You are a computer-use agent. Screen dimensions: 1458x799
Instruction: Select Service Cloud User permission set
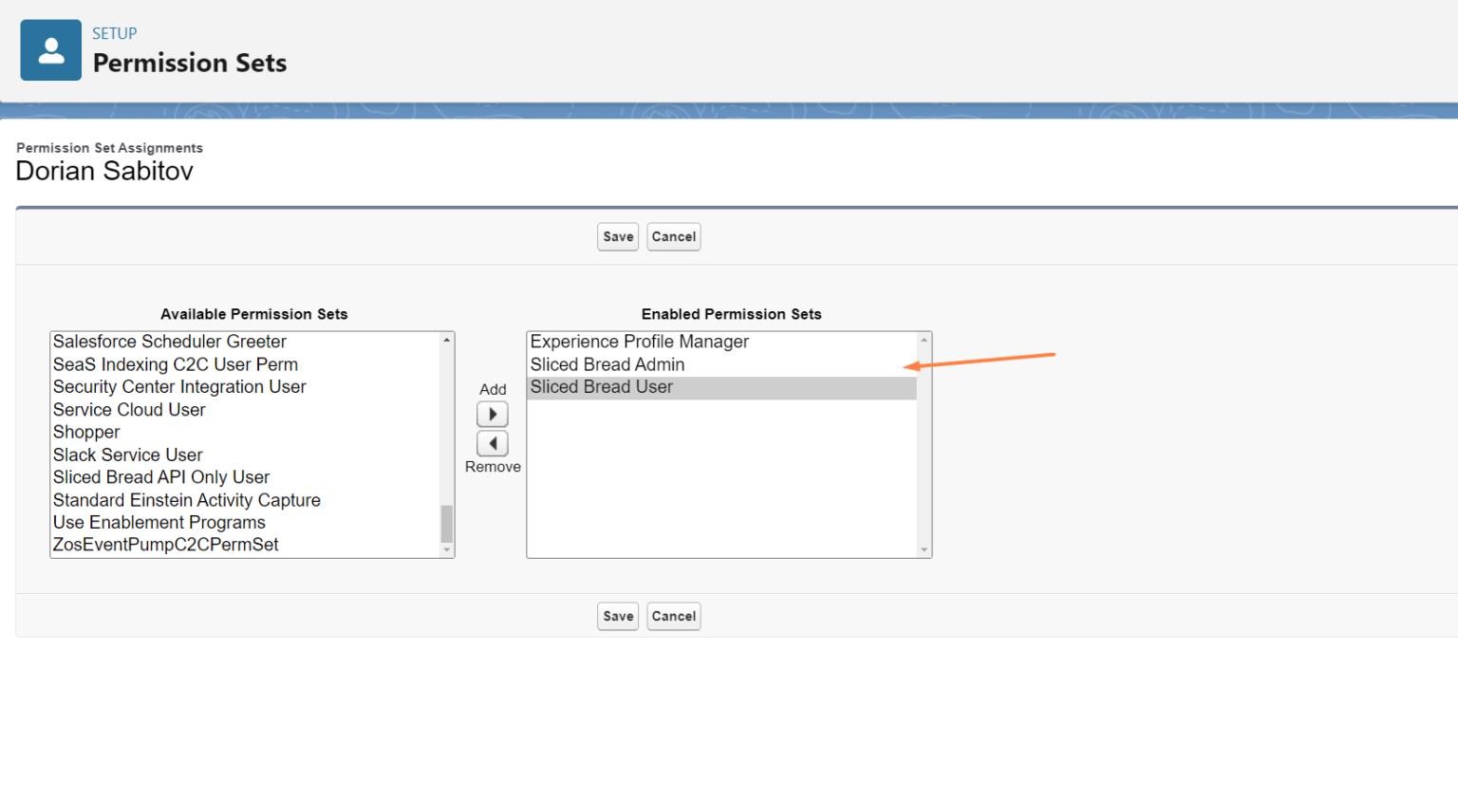[x=129, y=410]
